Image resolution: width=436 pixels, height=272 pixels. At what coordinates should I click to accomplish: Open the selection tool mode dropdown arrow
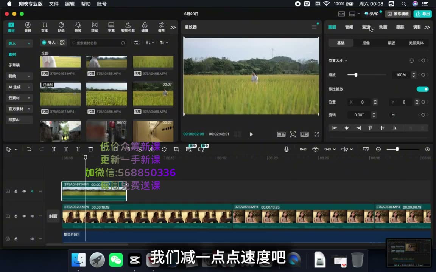[x=16, y=149]
